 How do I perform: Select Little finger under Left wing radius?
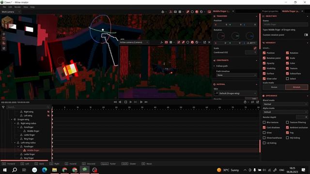coord(29,154)
